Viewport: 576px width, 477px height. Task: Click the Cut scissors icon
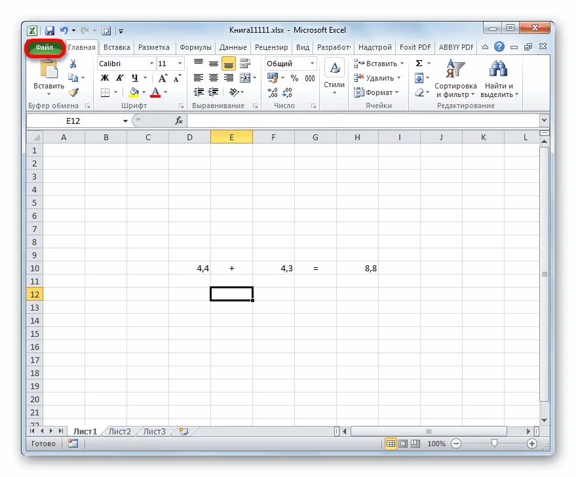[x=73, y=64]
